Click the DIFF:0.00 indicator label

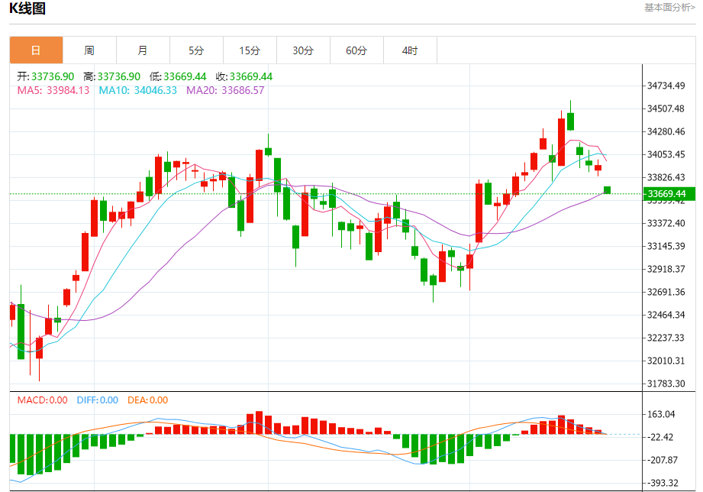[97, 400]
